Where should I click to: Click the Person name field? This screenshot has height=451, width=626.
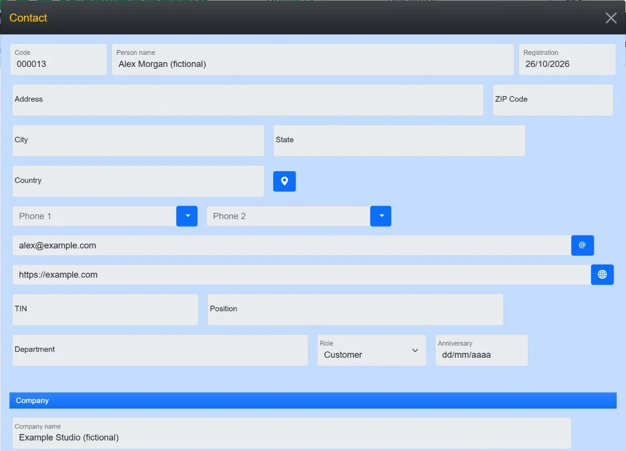tap(313, 59)
